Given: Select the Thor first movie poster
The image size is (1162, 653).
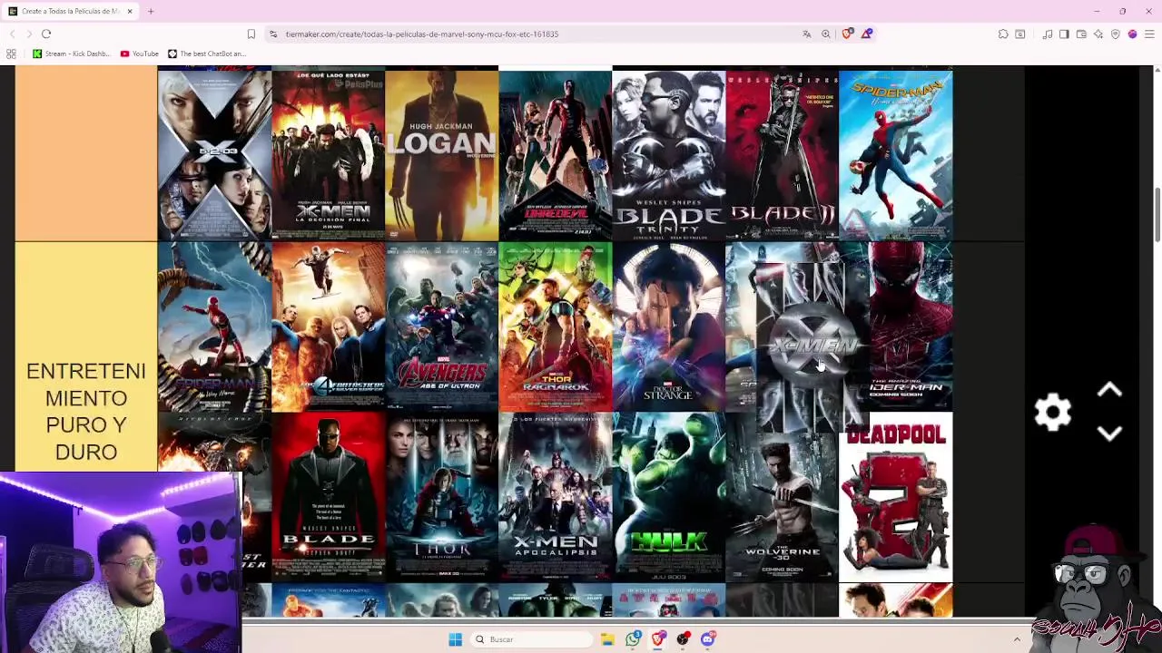Looking at the screenshot, I should 441,496.
